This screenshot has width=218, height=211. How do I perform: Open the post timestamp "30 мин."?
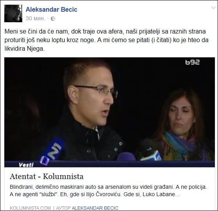tap(36, 18)
